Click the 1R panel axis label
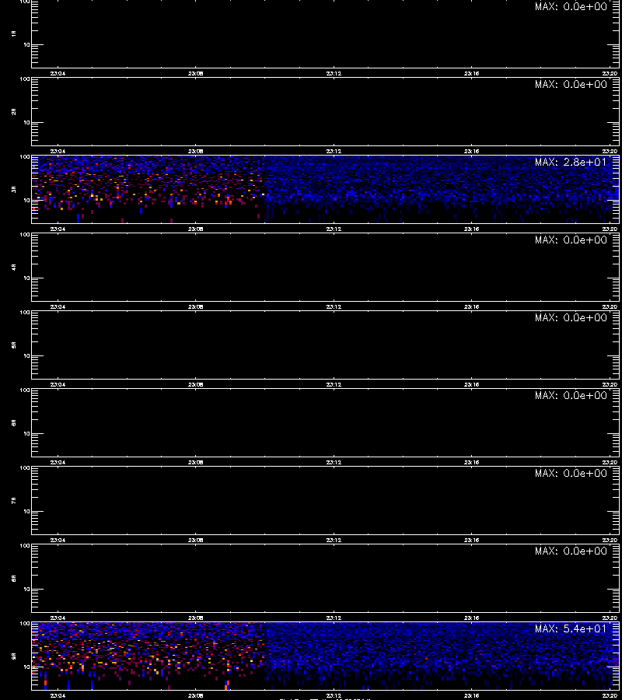 pos(14,33)
